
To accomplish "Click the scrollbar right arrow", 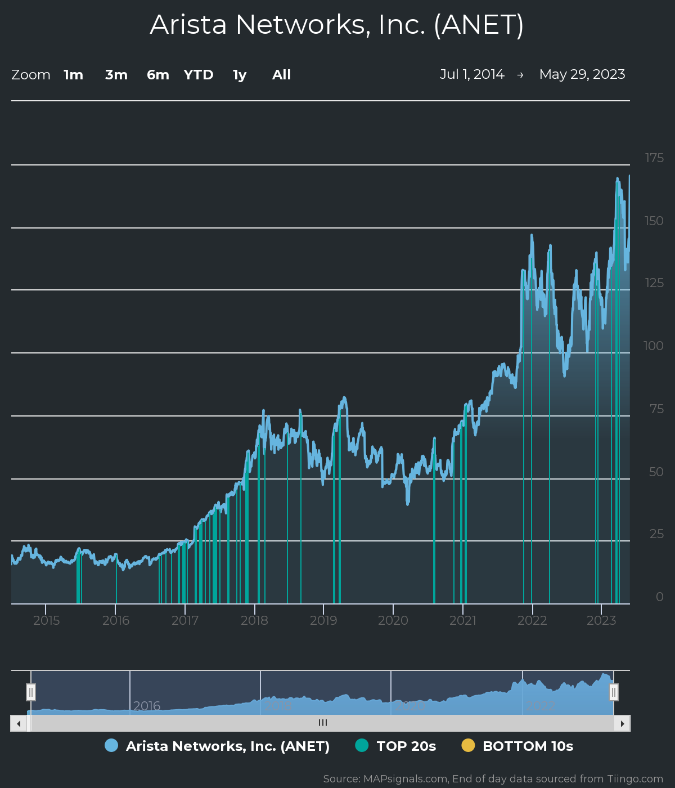I will (x=622, y=723).
